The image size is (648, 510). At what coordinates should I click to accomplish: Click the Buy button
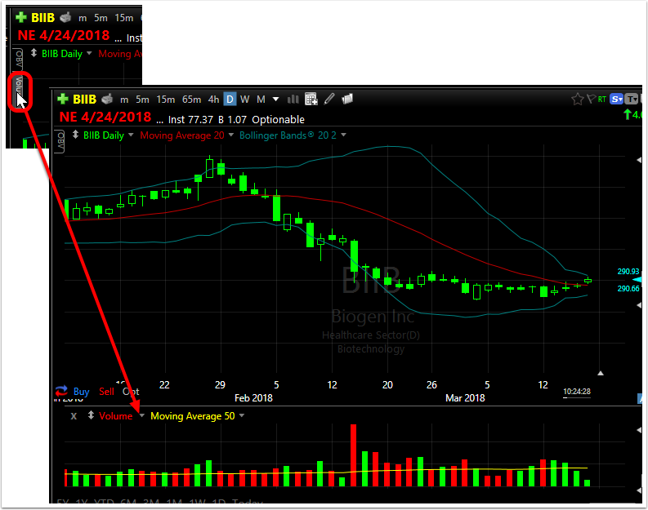coord(82,392)
